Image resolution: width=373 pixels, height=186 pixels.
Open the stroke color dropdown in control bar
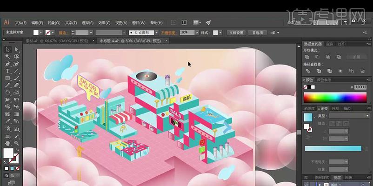coord(53,33)
